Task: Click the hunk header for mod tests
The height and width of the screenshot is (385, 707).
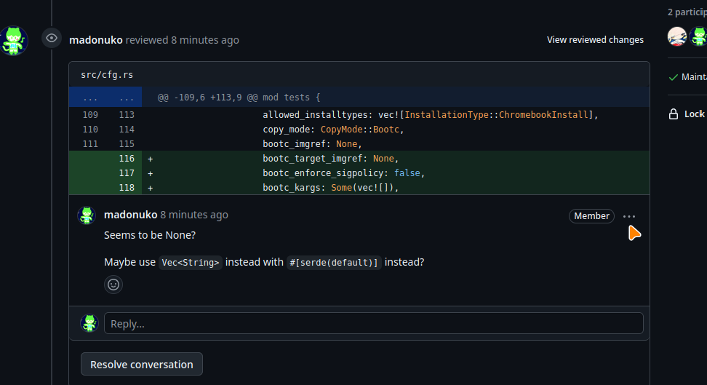Action: pyautogui.click(x=239, y=97)
